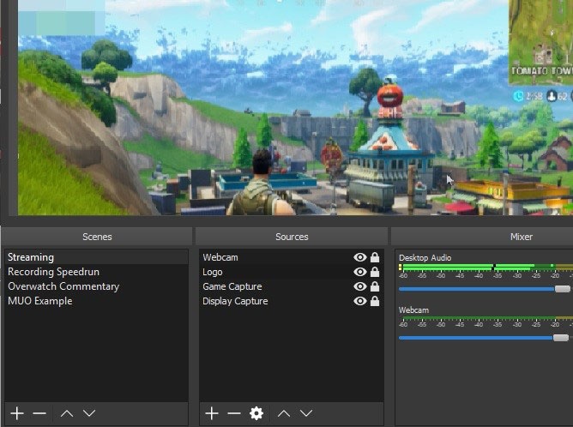Screen dimensions: 573x427
Task: Click the Tomato Town minimap in preview
Action: [x=541, y=42]
